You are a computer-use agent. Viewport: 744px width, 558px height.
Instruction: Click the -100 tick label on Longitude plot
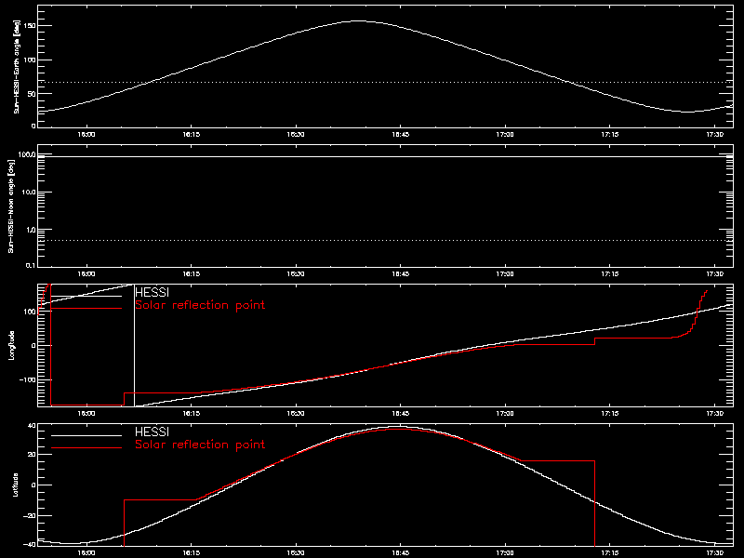point(28,379)
